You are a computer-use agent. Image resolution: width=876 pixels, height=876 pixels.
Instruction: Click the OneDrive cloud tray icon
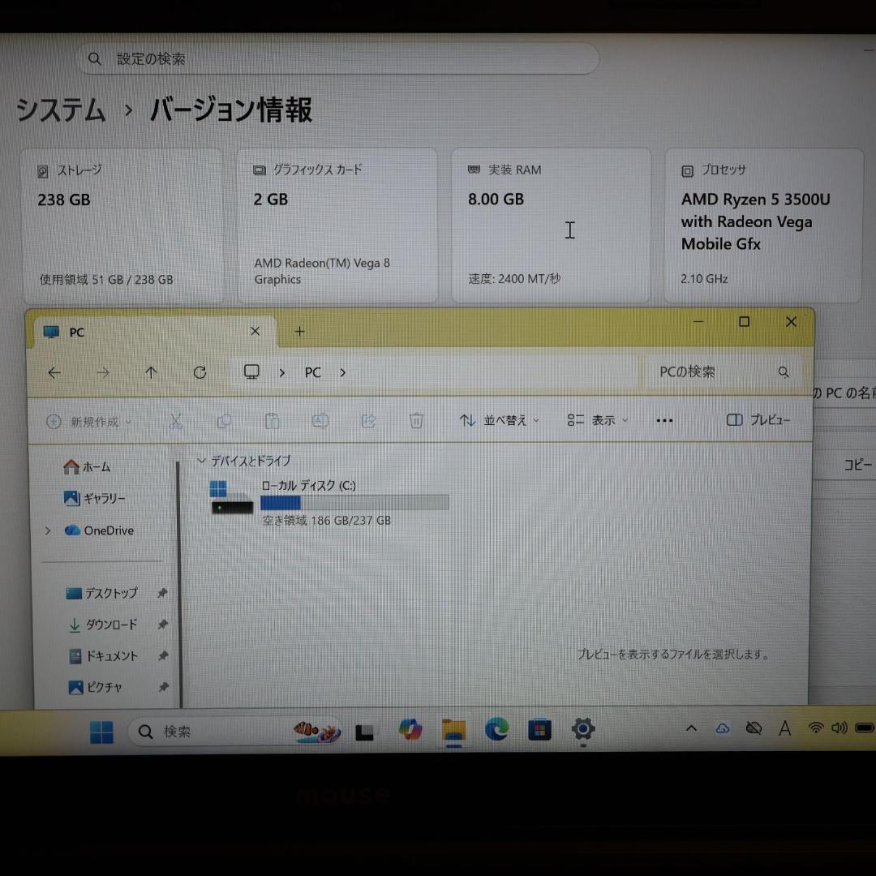click(x=723, y=728)
